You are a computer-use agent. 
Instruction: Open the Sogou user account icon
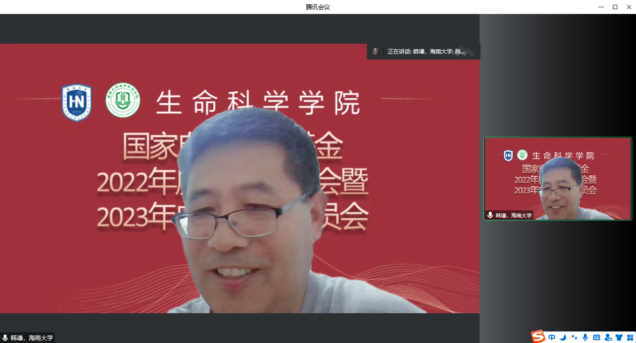[x=608, y=337]
